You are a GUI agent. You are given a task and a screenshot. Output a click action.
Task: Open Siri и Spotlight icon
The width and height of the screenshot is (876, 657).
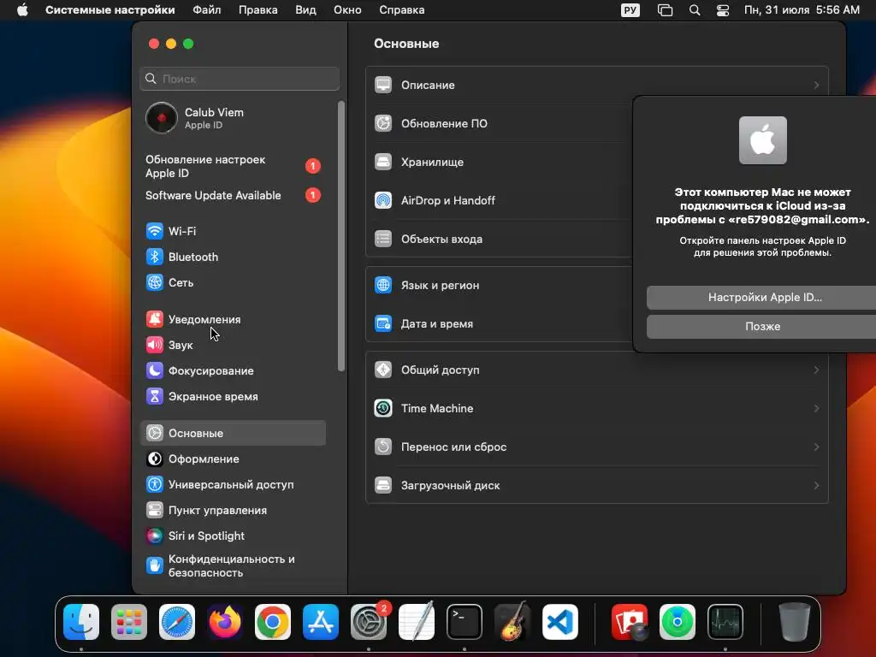[155, 536]
